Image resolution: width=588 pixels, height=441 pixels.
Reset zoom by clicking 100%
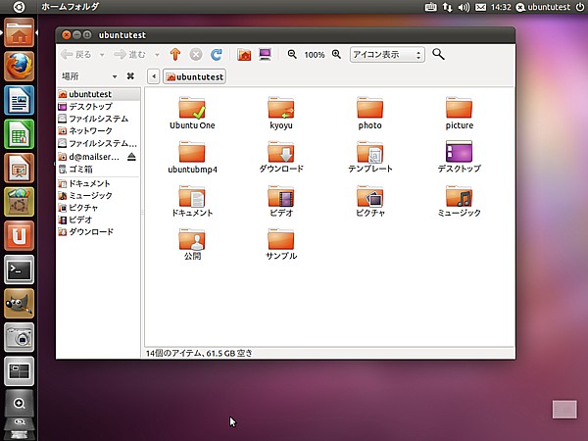(x=315, y=55)
